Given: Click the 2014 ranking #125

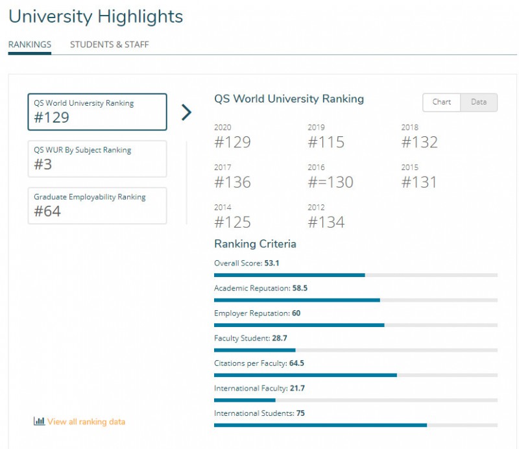Looking at the screenshot, I should 233,222.
